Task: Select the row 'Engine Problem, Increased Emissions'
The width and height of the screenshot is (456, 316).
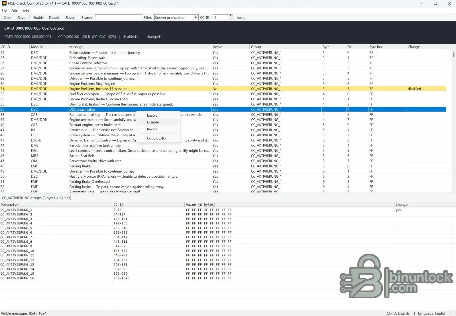Action: (x=223, y=89)
